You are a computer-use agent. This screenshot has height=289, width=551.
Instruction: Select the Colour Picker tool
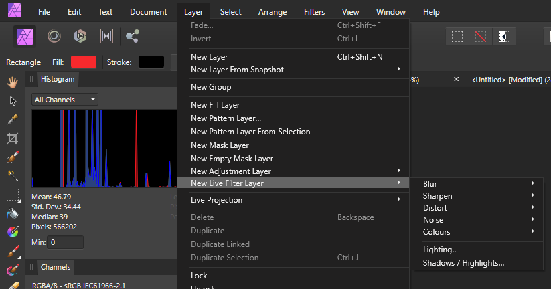(13, 120)
